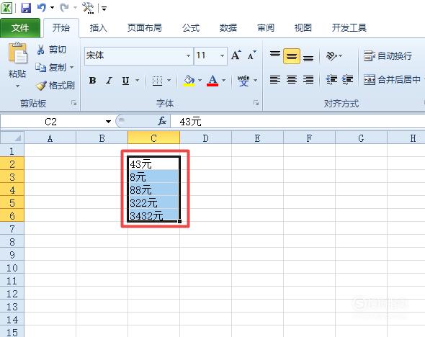Select cell containing 3432元
The image size is (425, 337).
click(153, 215)
